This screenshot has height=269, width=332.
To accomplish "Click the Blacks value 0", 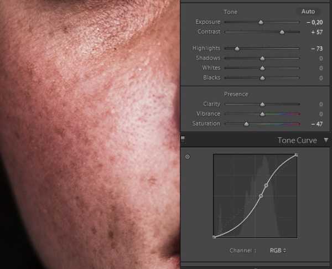I will 321,78.
